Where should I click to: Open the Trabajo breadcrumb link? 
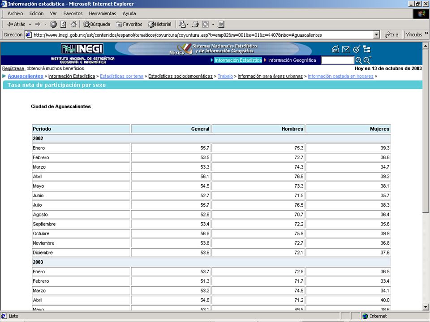(225, 76)
